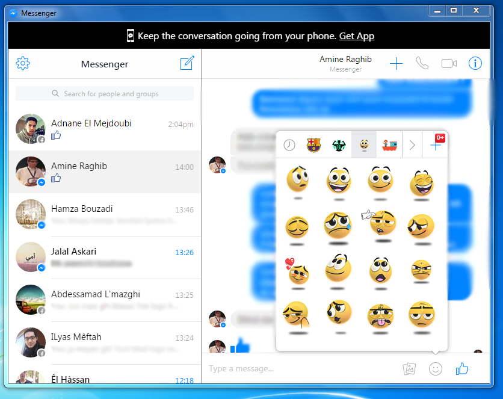
Task: Open chat with Abdessamad L'mazghi
Action: [105, 300]
